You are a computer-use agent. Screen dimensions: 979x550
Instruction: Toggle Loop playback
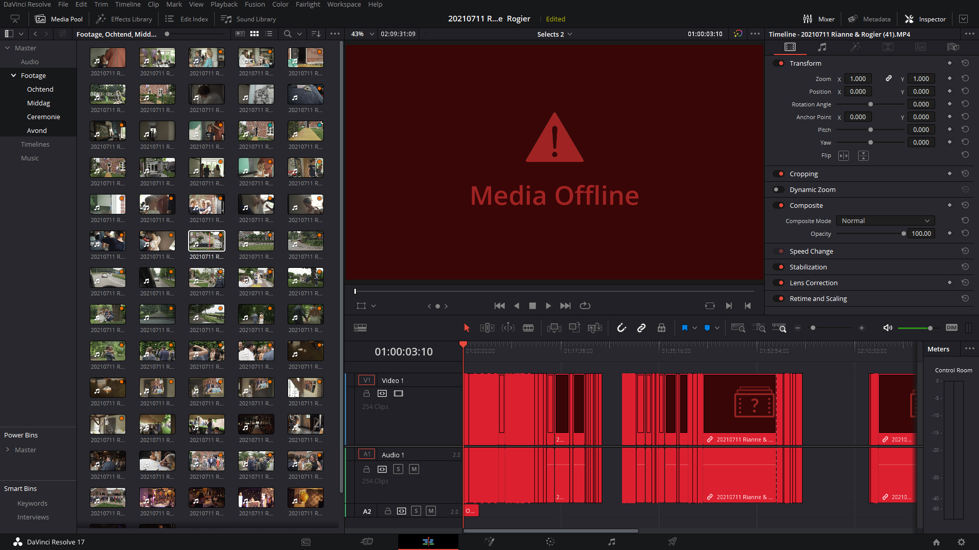point(585,306)
